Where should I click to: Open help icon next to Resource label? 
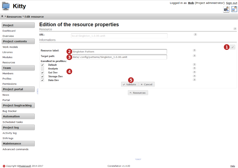[194, 50]
